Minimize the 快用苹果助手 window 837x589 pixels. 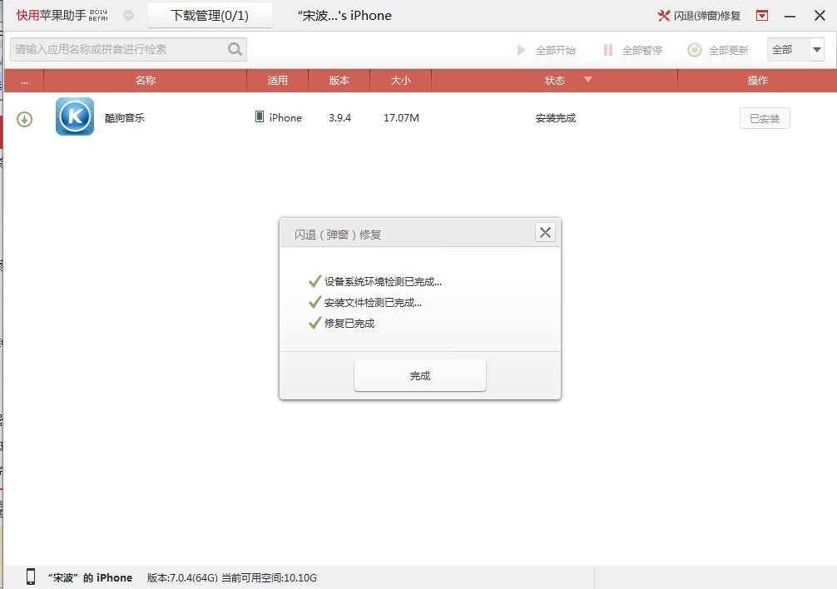point(790,16)
